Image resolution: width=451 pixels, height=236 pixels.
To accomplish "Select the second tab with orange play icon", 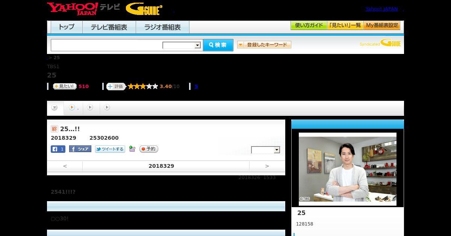I will 73,108.
